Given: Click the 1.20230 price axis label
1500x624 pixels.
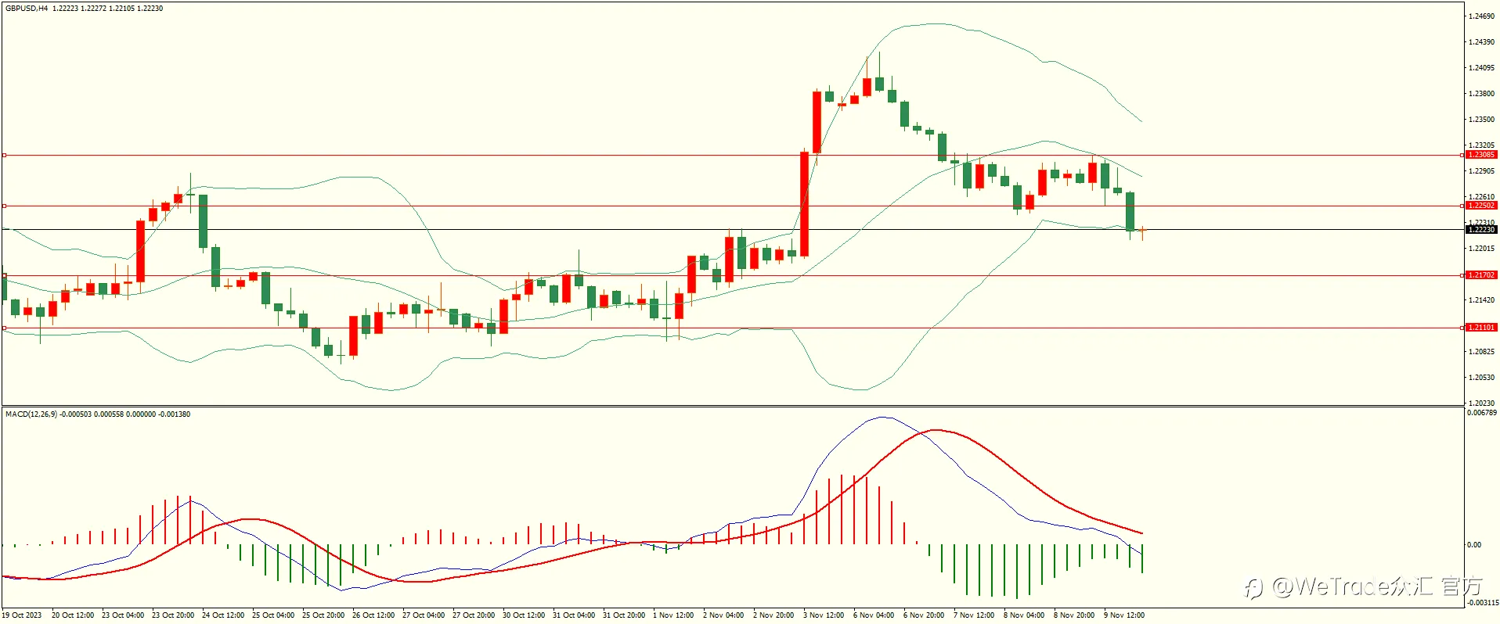Looking at the screenshot, I should 1481,403.
